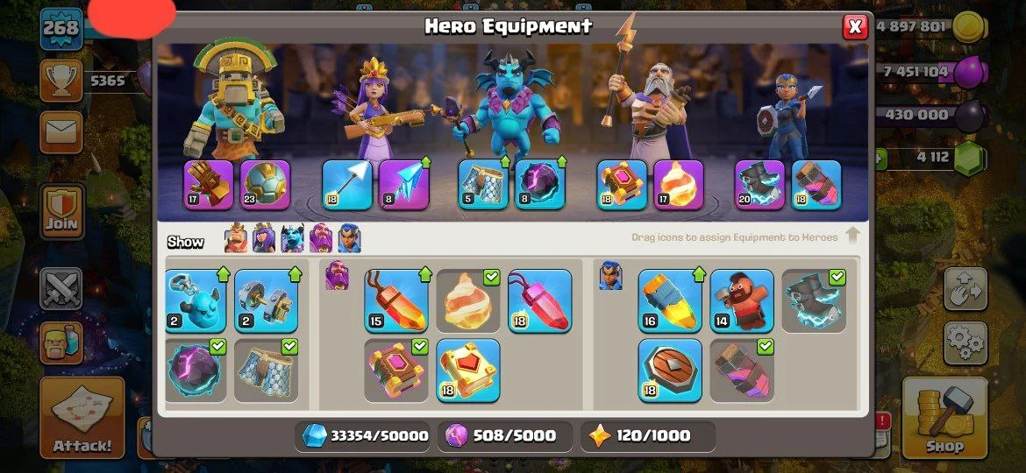Open the Join clan shield button
Screen dimensions: 1026x473
[61, 212]
